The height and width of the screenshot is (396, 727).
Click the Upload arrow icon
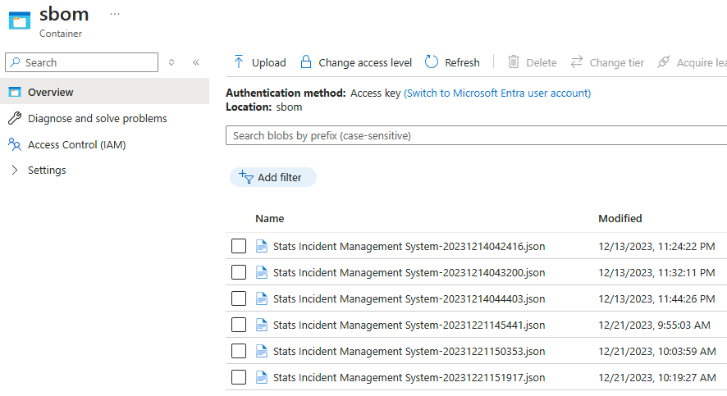(x=239, y=61)
